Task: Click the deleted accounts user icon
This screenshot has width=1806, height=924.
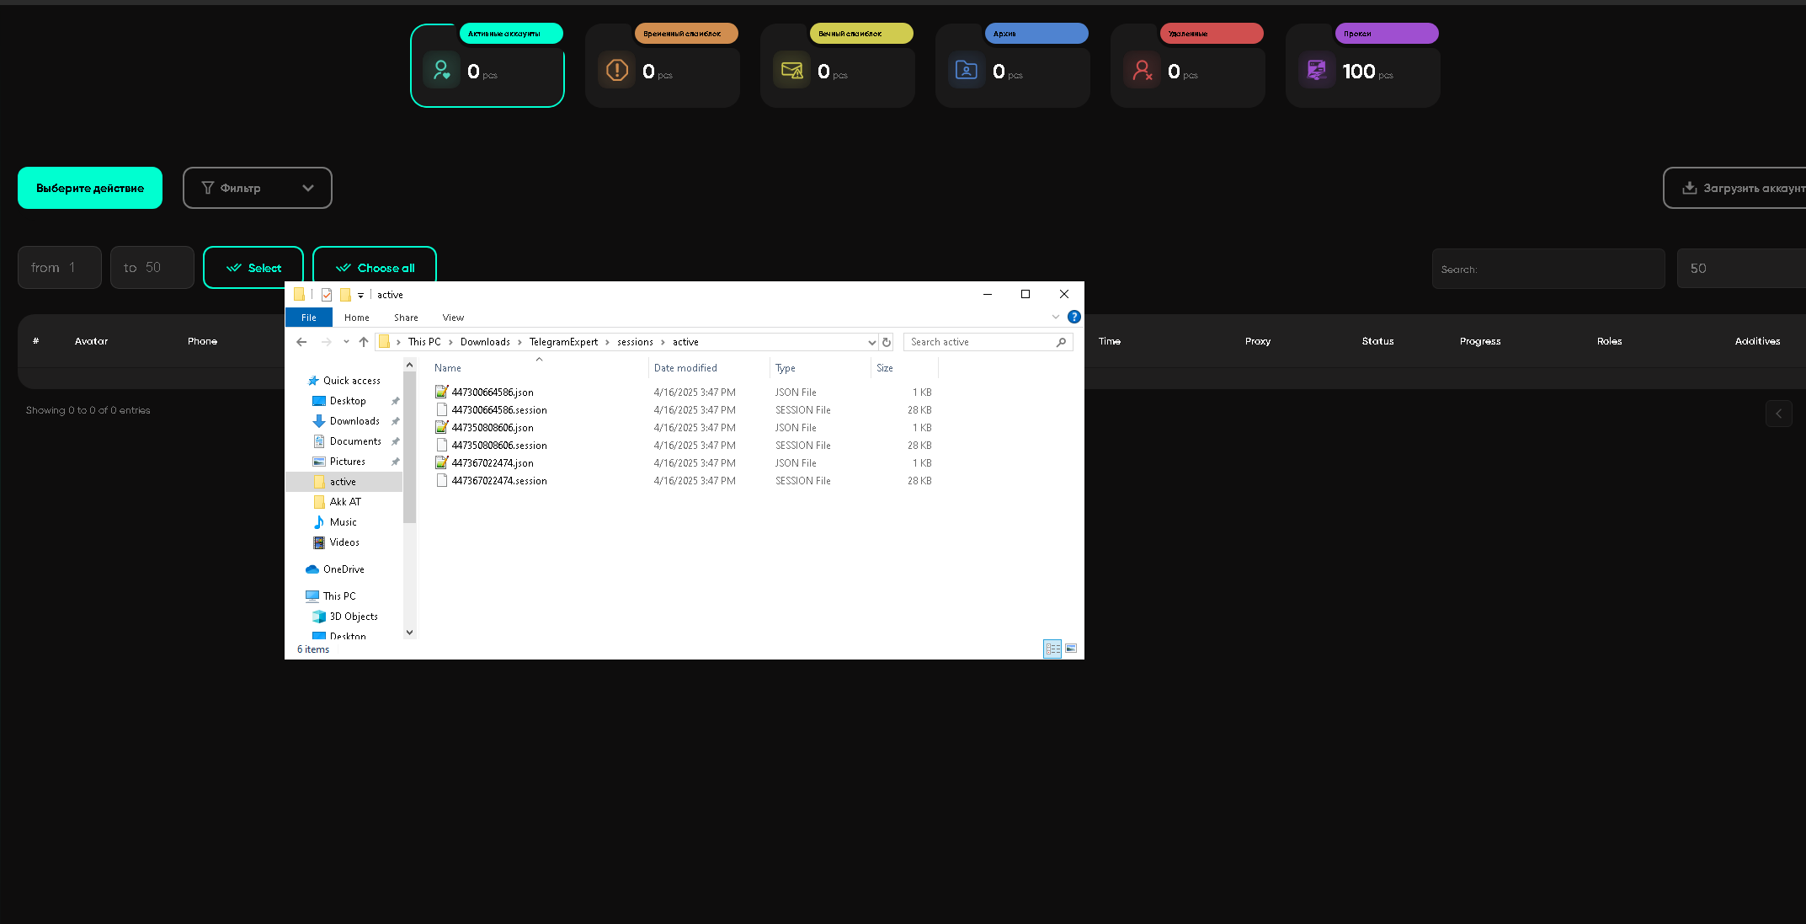Action: [1142, 70]
